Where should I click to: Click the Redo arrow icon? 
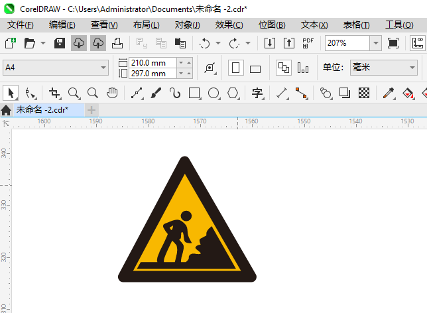(x=234, y=43)
